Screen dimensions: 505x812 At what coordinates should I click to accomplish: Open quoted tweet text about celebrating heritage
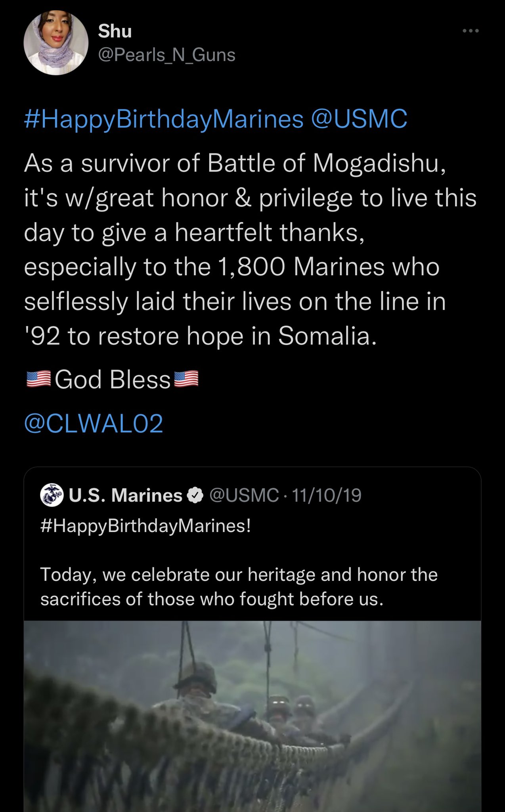(239, 587)
